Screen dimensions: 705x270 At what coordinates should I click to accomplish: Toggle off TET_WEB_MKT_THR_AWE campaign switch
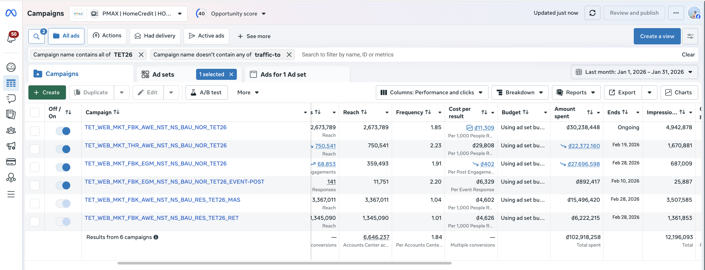[63, 149]
